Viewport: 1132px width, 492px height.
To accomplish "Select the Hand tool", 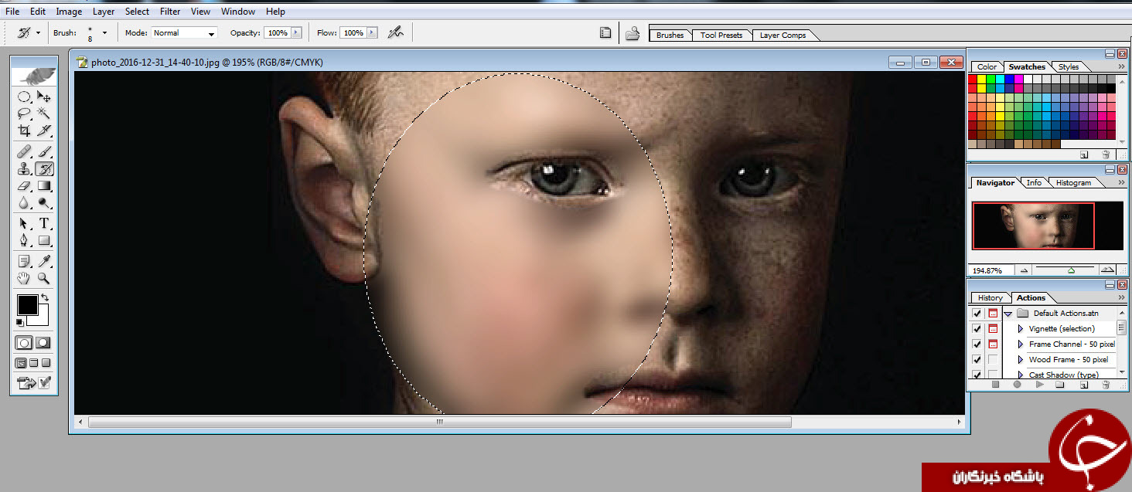I will [25, 278].
